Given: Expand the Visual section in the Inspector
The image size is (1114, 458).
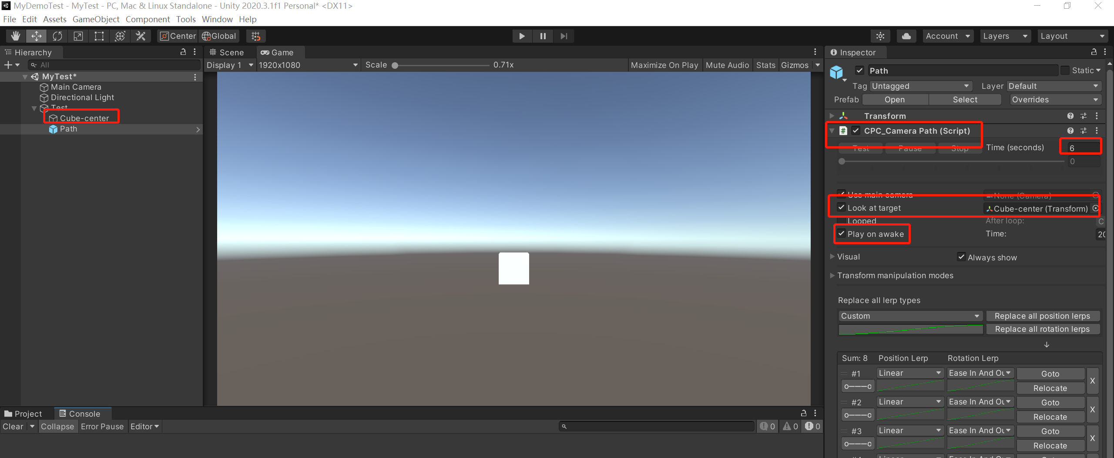Looking at the screenshot, I should [x=832, y=256].
